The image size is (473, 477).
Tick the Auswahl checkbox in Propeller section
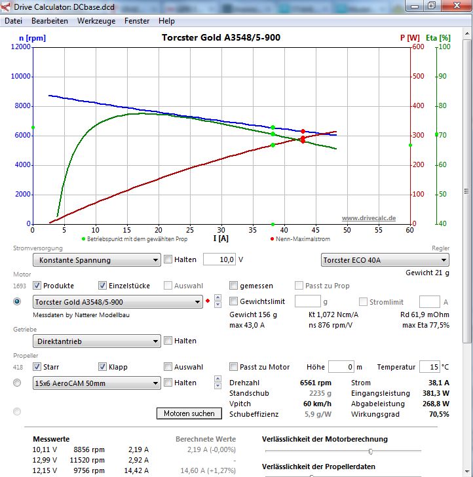click(168, 366)
